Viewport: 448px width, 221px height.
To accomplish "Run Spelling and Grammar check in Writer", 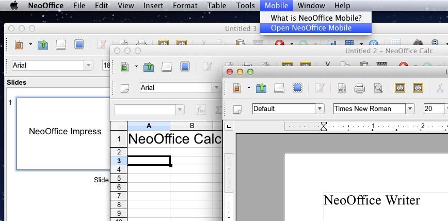I will 399,88.
